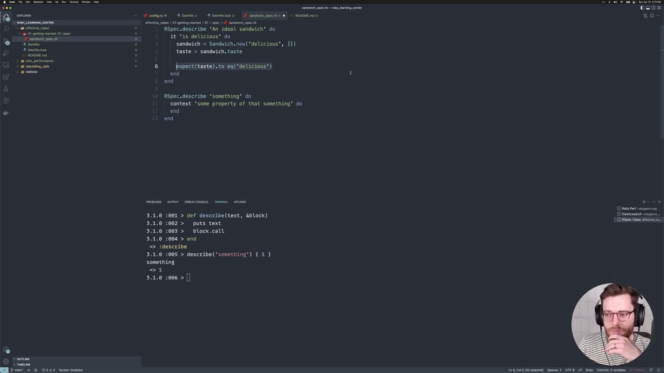Click the effective_rspec breadcrumb segment

click(157, 23)
